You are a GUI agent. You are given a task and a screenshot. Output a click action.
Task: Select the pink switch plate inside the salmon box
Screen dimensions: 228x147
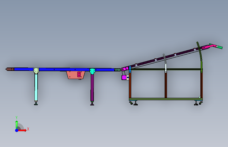[79, 74]
